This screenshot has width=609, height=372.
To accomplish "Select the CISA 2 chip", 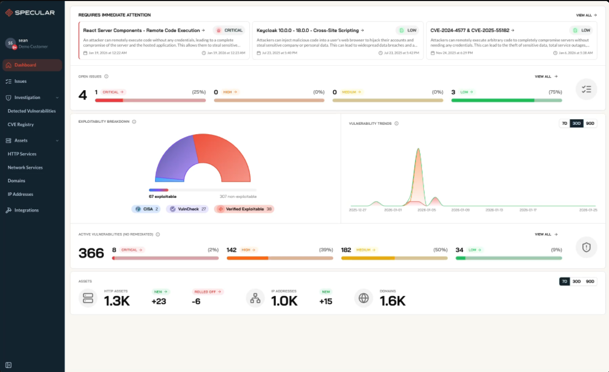I will click(146, 209).
